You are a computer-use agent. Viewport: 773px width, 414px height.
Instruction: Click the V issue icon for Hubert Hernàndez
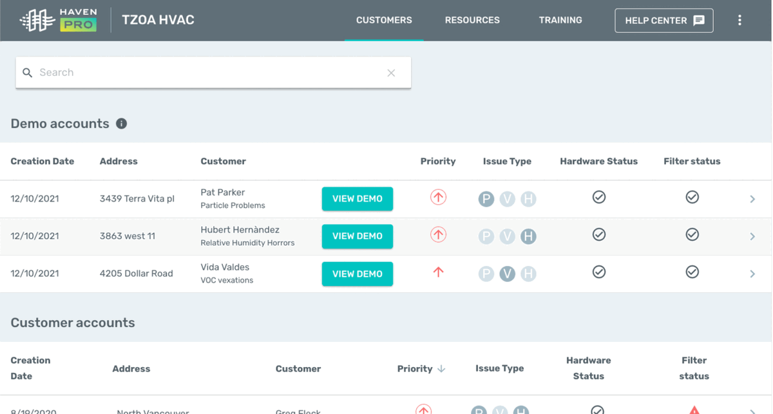(508, 236)
